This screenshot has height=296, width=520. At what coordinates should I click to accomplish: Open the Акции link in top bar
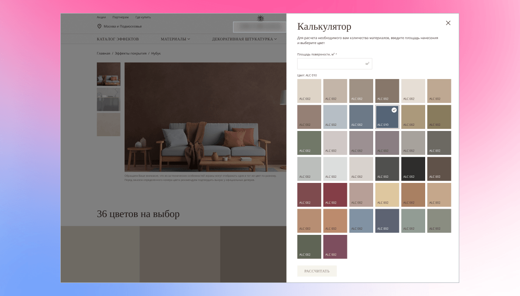point(101,17)
